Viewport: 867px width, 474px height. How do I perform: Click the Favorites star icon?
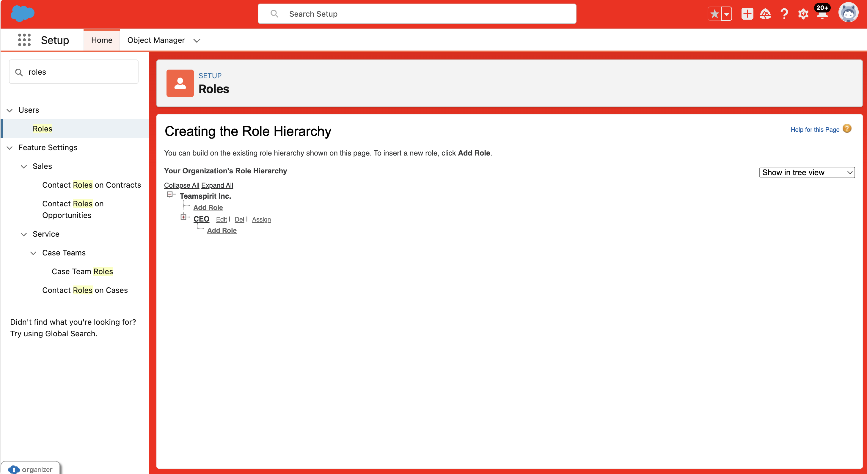[x=714, y=14]
